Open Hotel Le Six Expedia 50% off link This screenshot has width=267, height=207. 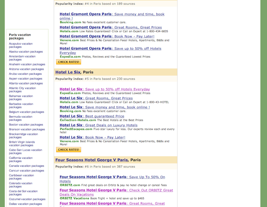pyautogui.click(x=105, y=89)
